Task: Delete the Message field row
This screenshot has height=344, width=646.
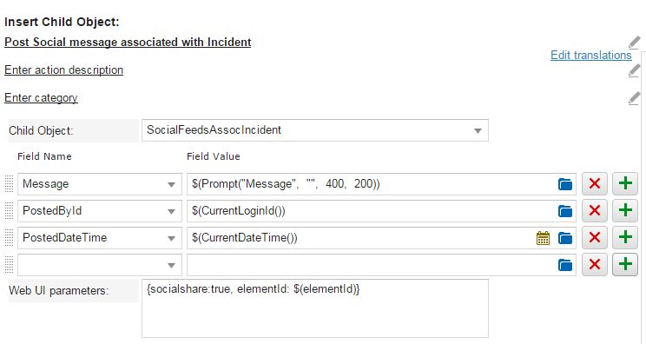Action: [595, 184]
